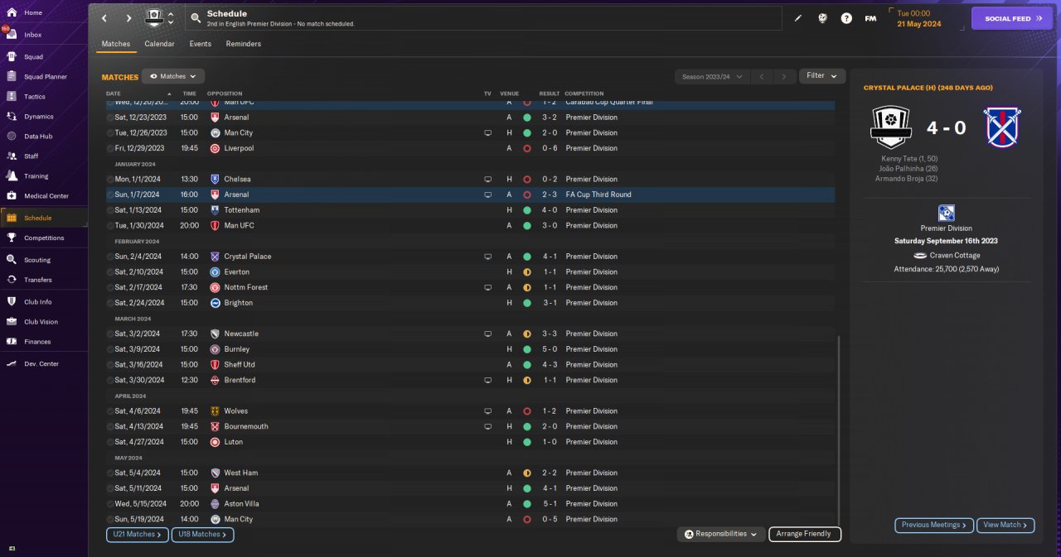Image resolution: width=1061 pixels, height=557 pixels.
Task: Toggle reminder circle for Crystal Palace match
Action: pos(110,257)
